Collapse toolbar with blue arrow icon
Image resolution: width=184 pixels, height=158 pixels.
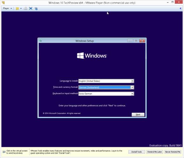(x=181, y=8)
